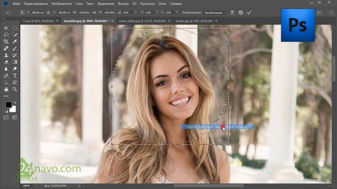Screen dimensions: 337x189
Task: Select the Gradient tool
Action: click(x=15, y=62)
